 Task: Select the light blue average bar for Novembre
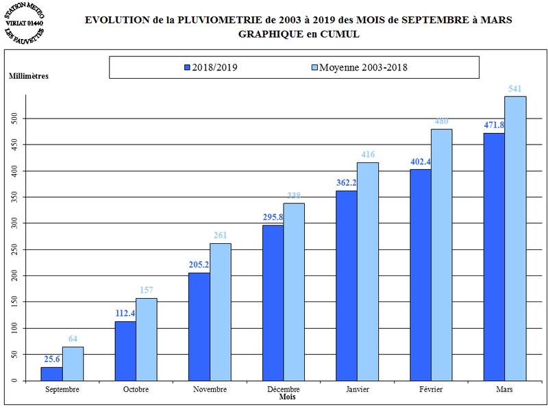[221, 312]
